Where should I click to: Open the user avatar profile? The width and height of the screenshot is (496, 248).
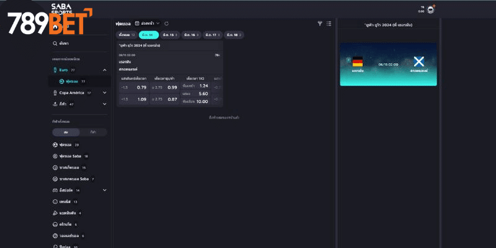(x=430, y=10)
